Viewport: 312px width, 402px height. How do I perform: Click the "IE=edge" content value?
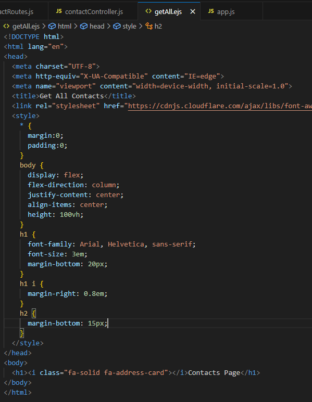pos(202,76)
